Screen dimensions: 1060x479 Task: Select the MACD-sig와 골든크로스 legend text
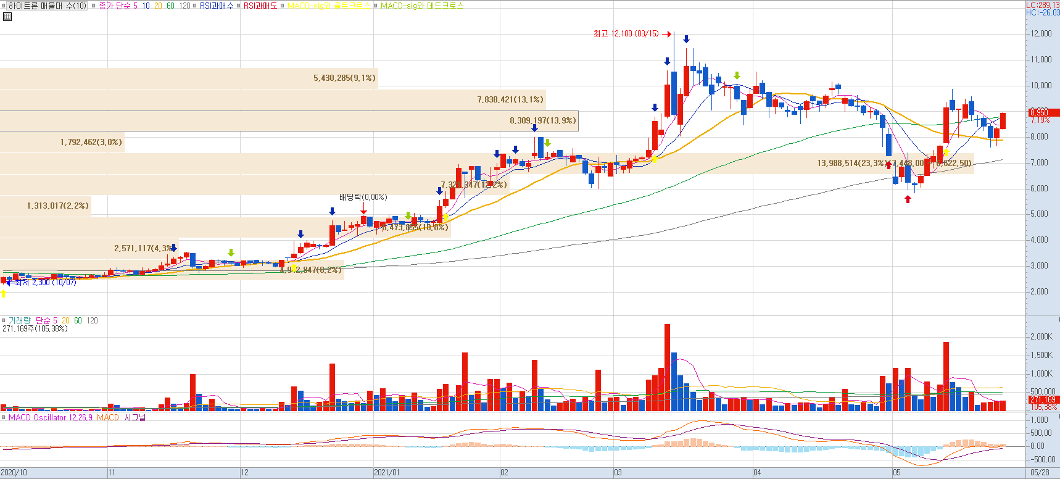click(329, 6)
